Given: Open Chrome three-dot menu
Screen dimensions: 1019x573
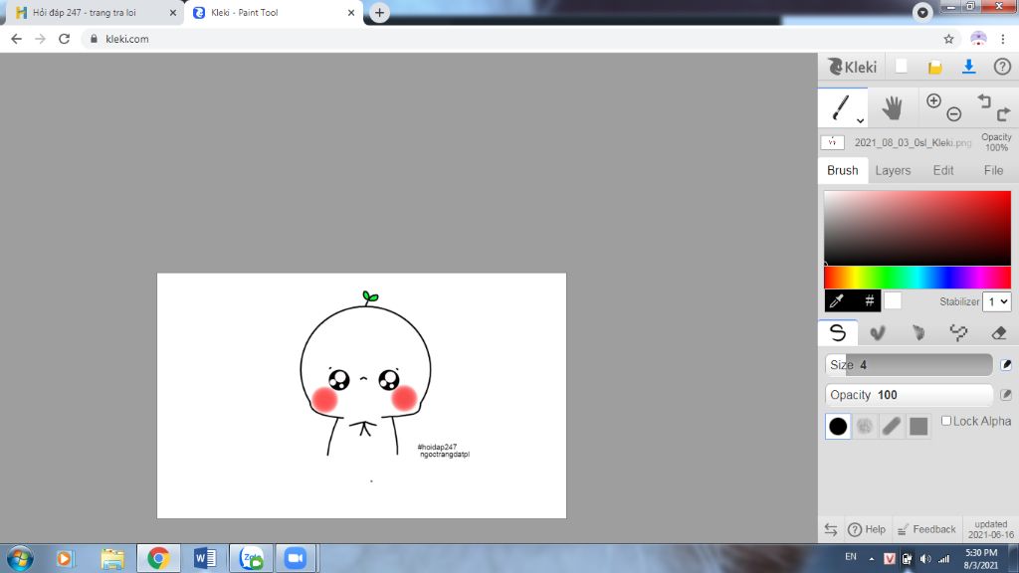Looking at the screenshot, I should (x=1003, y=39).
